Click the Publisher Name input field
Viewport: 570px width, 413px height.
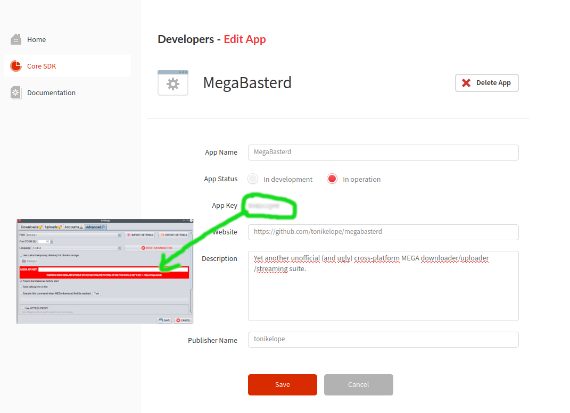383,339
